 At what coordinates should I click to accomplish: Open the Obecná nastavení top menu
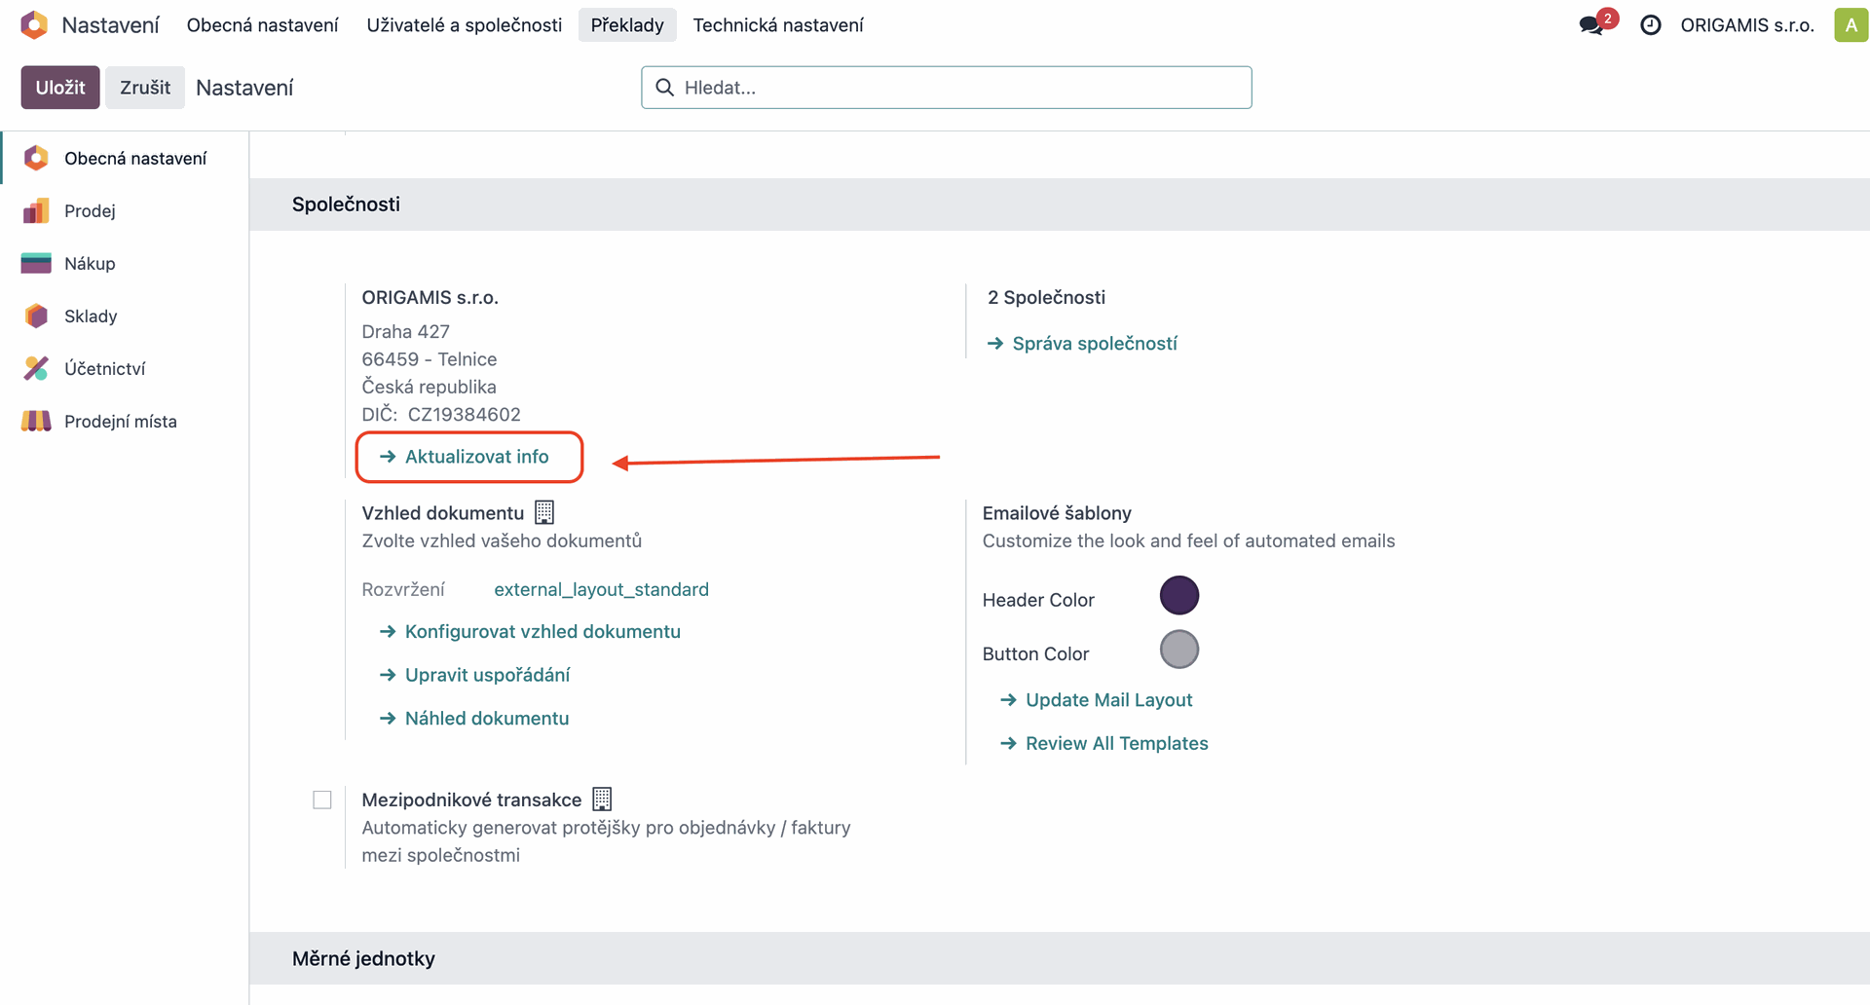tap(262, 25)
